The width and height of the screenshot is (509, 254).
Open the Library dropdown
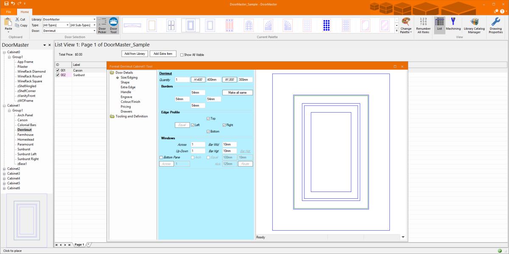pyautogui.click(x=94, y=19)
